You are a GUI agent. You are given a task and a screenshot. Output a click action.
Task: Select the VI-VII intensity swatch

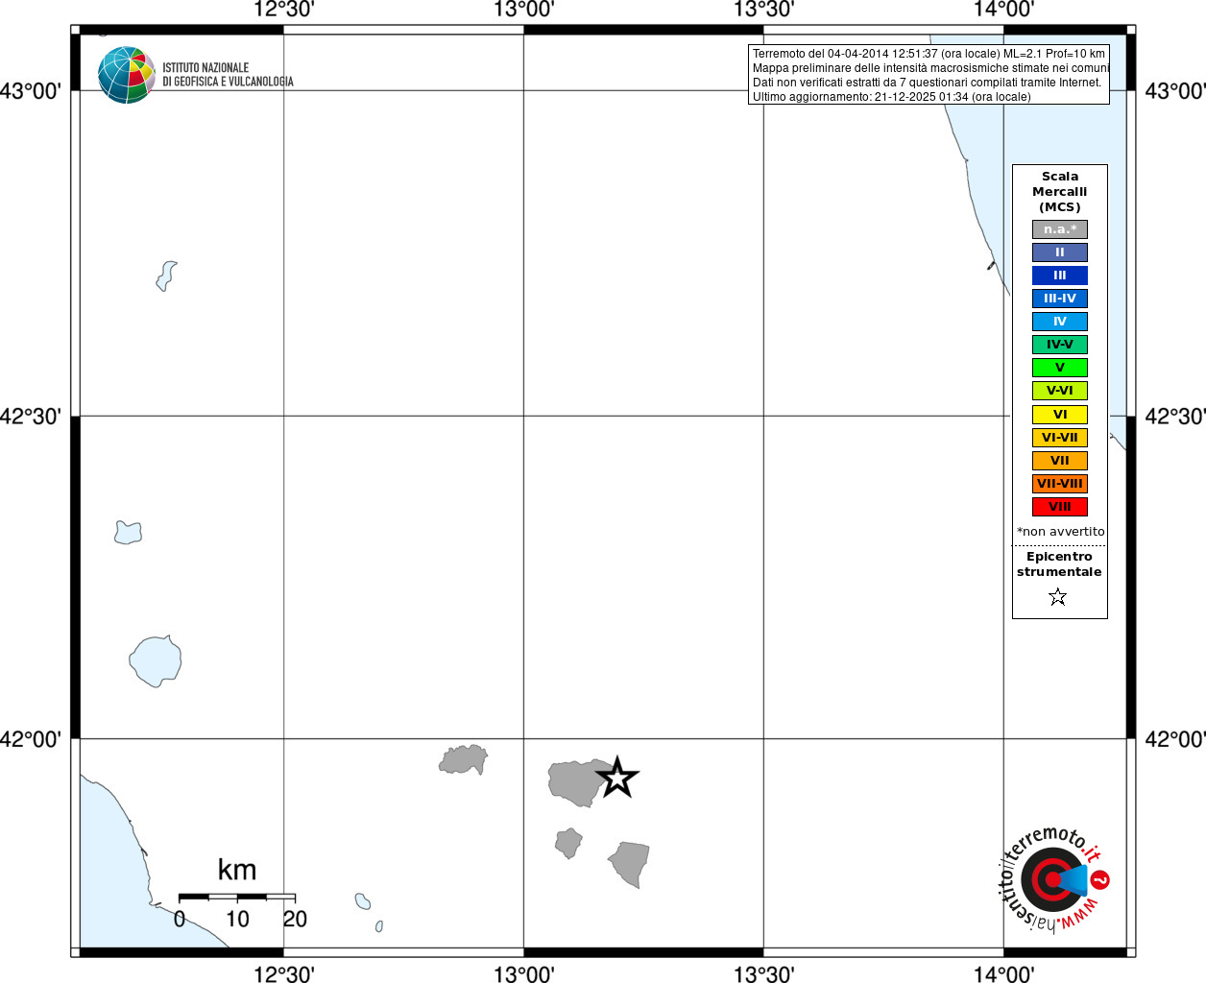1060,438
